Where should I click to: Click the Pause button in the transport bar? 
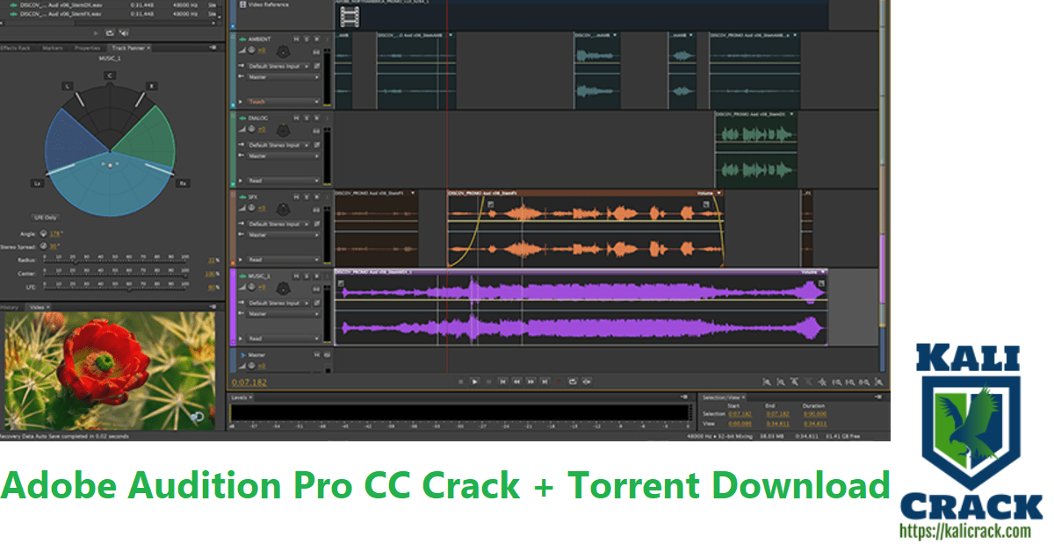point(489,382)
